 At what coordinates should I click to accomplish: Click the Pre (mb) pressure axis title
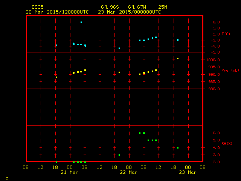[230, 71]
